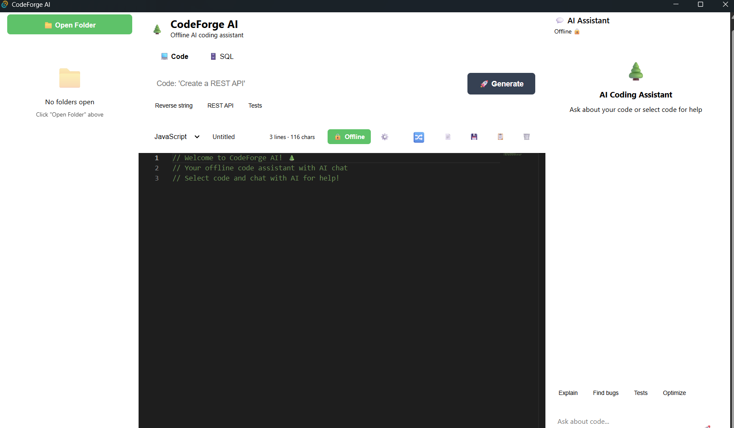Copy code with the clipboard icon
The width and height of the screenshot is (734, 428).
click(500, 137)
